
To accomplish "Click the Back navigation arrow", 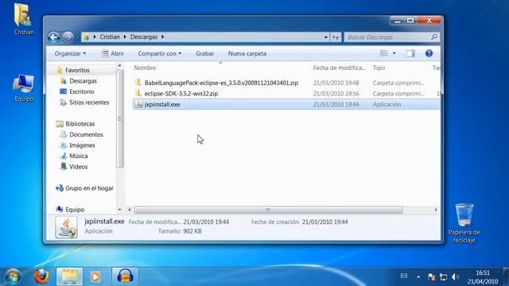I will [53, 37].
